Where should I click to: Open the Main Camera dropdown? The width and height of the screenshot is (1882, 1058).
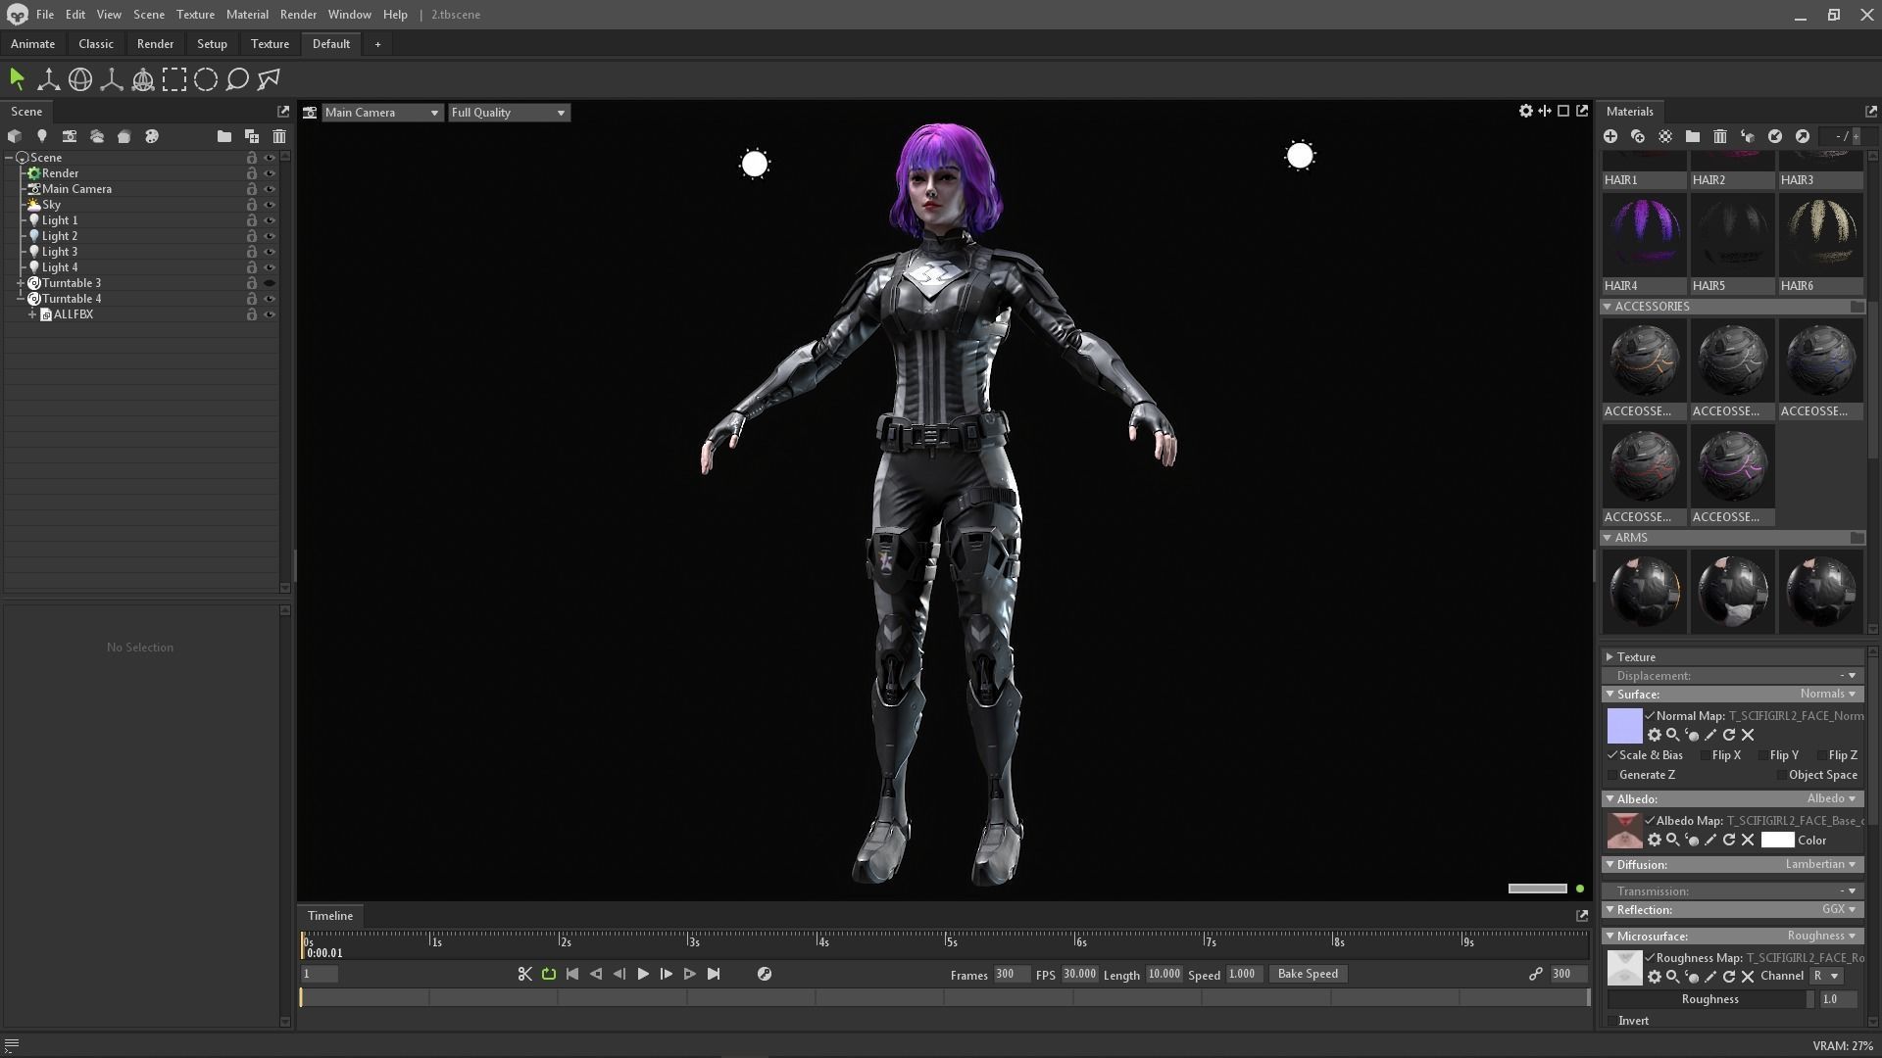point(382,113)
